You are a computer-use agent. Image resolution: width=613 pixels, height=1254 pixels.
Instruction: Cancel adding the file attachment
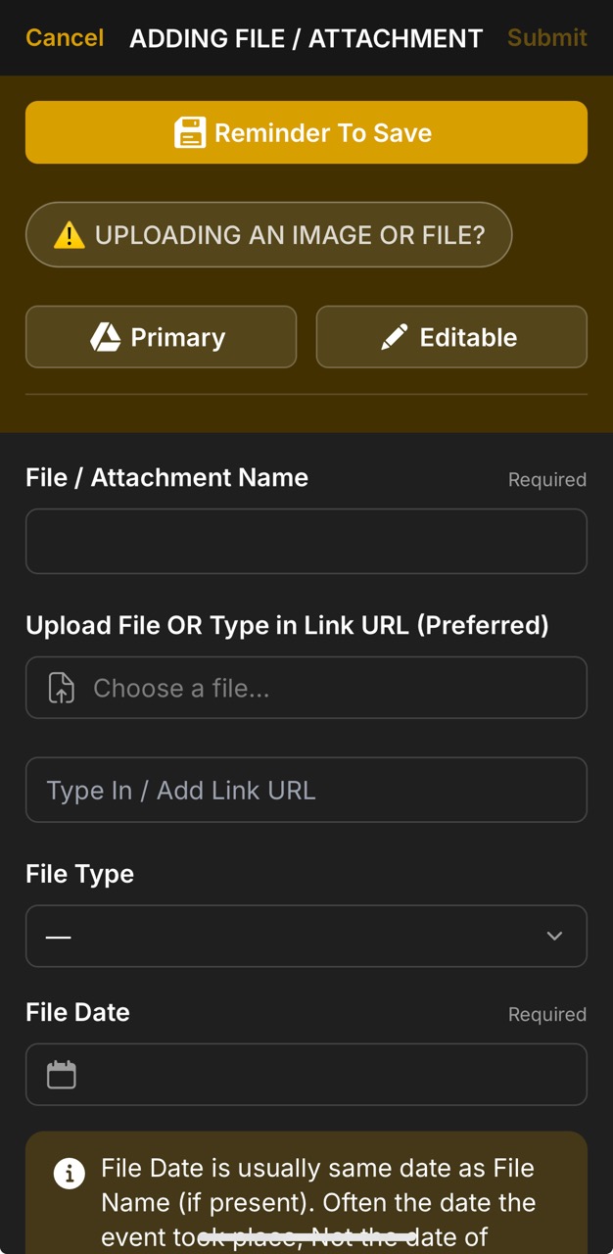[x=63, y=37]
